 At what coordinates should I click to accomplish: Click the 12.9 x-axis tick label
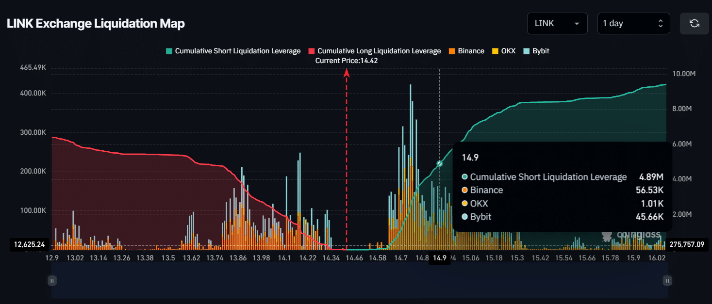tap(52, 258)
